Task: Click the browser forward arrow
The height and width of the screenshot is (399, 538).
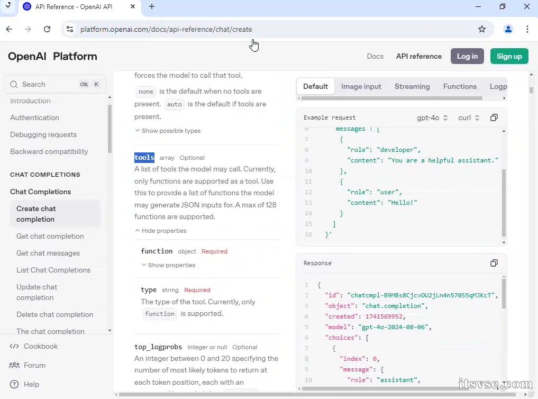Action: (28, 29)
